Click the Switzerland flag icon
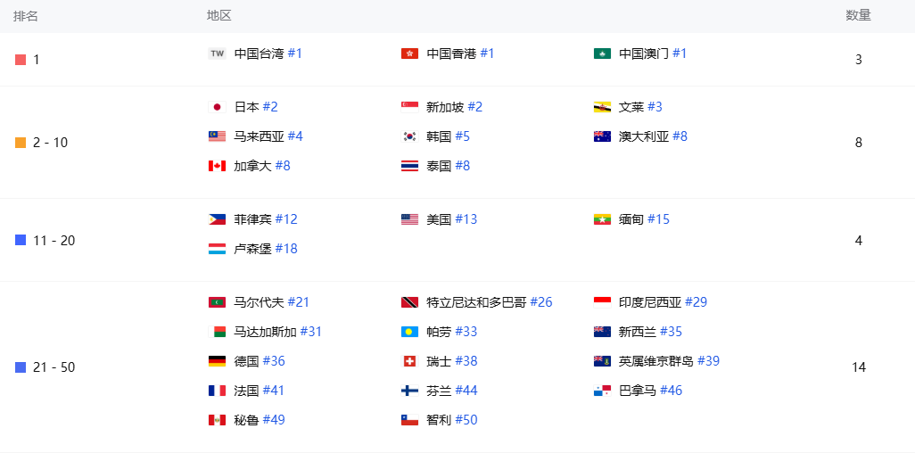The height and width of the screenshot is (453, 915). pos(409,361)
